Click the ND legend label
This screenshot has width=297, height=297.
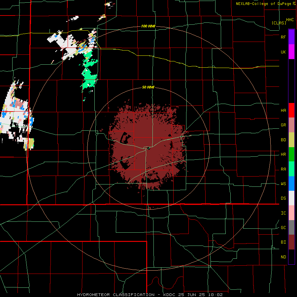283,257
